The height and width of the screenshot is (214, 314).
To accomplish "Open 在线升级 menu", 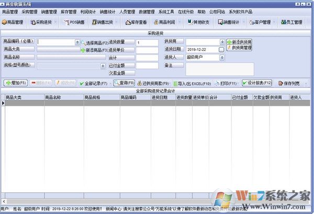I will (x=186, y=12).
